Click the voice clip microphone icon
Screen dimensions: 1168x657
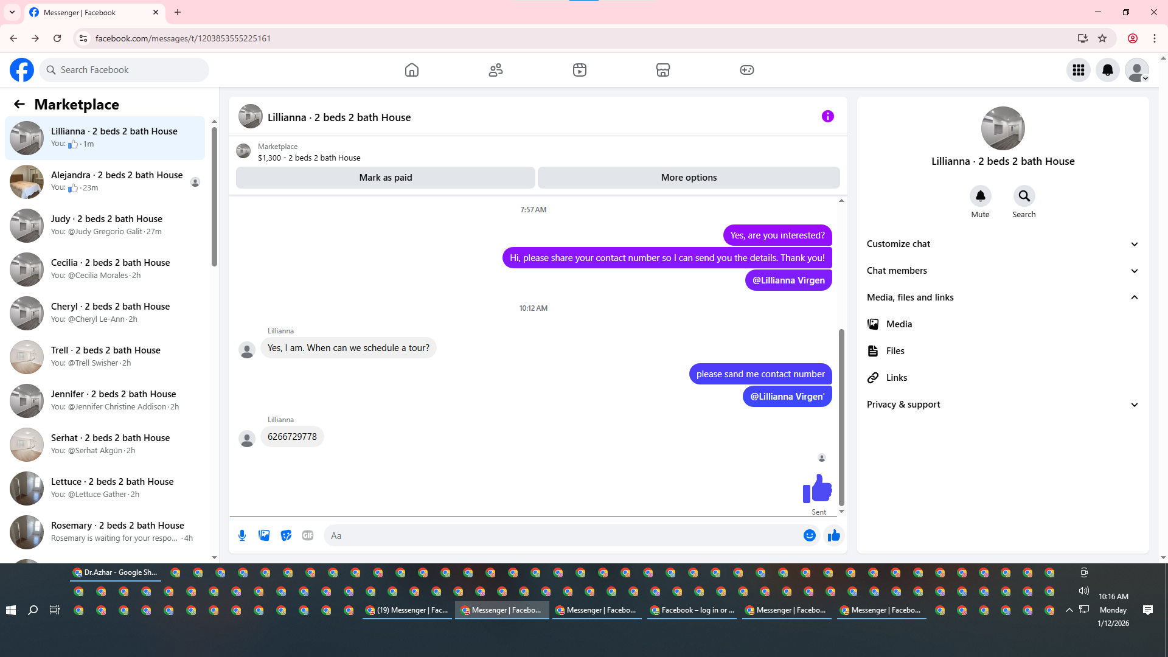(242, 535)
